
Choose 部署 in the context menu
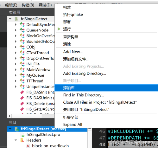[x=106, y=22]
